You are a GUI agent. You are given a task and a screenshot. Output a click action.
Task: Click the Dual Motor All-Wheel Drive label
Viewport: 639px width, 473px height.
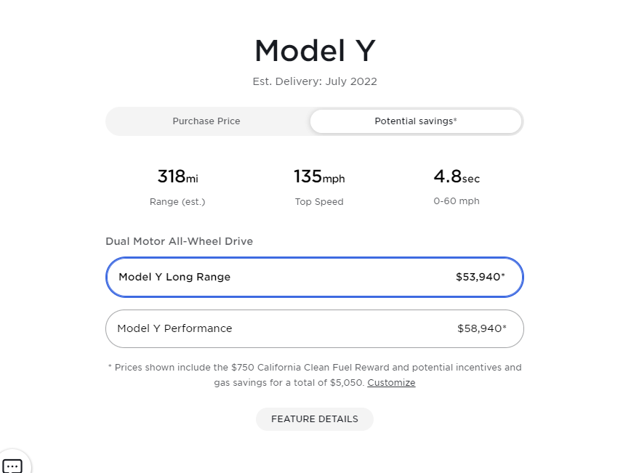[x=179, y=241]
